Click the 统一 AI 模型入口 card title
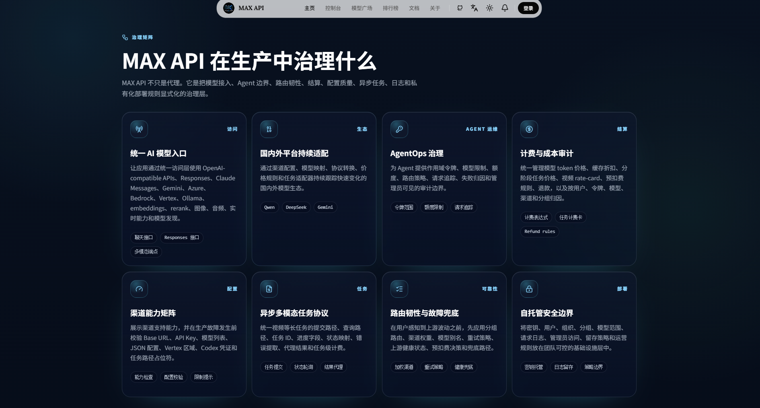This screenshot has width=760, height=408. (x=158, y=154)
